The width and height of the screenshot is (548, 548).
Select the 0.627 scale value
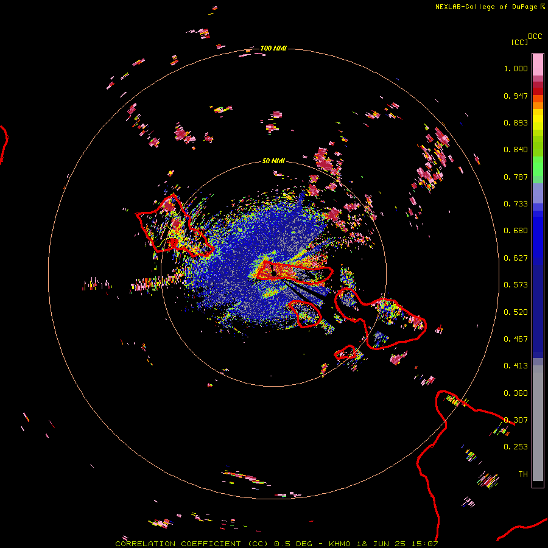click(x=516, y=258)
